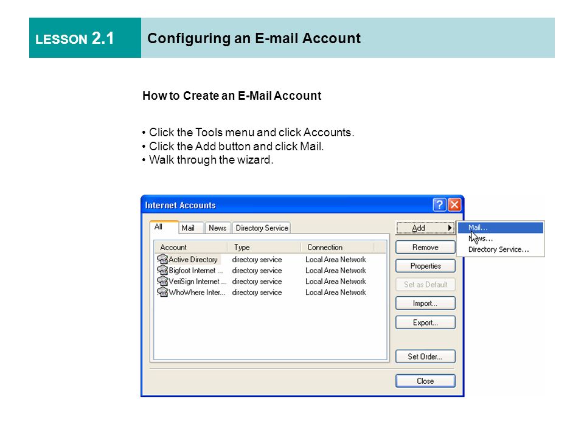Choose News... from the Add menu
The image size is (584, 438).
click(x=501, y=238)
